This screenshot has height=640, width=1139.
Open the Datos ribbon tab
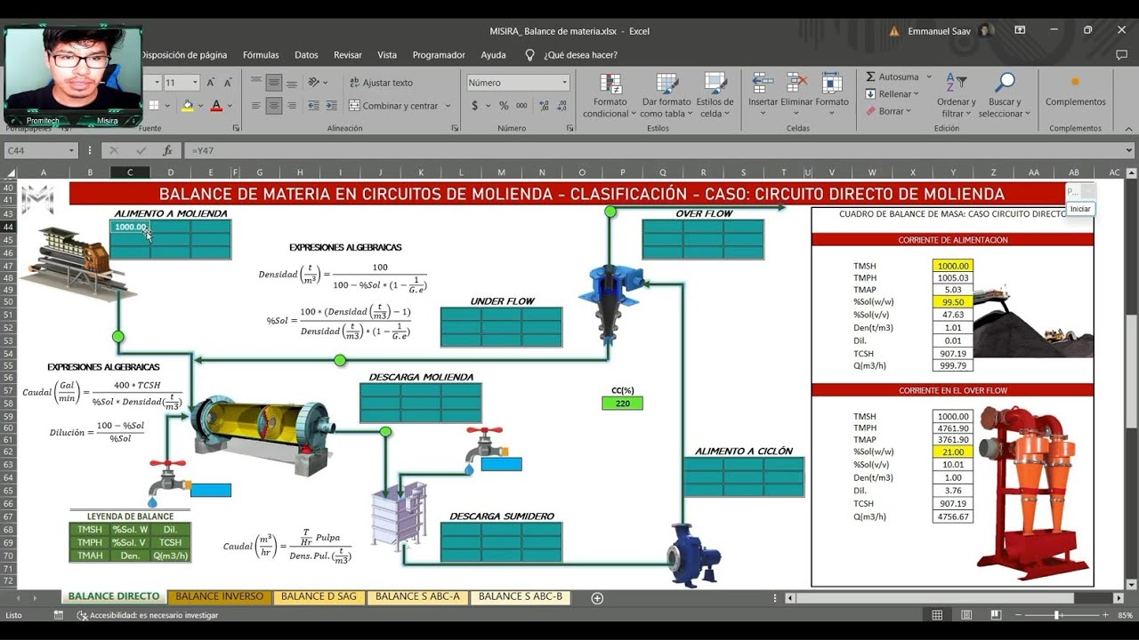[306, 55]
